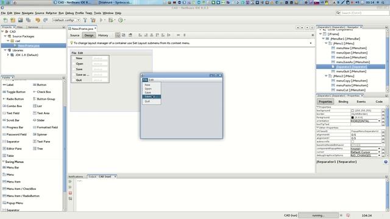This screenshot has height=219, width=390.
Task: Open the cursor Default Cursor dropdown
Action: 379,152
